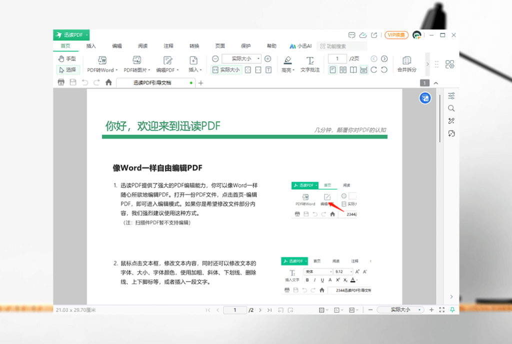
Task: Go to the home icon start page
Action: 108,82
